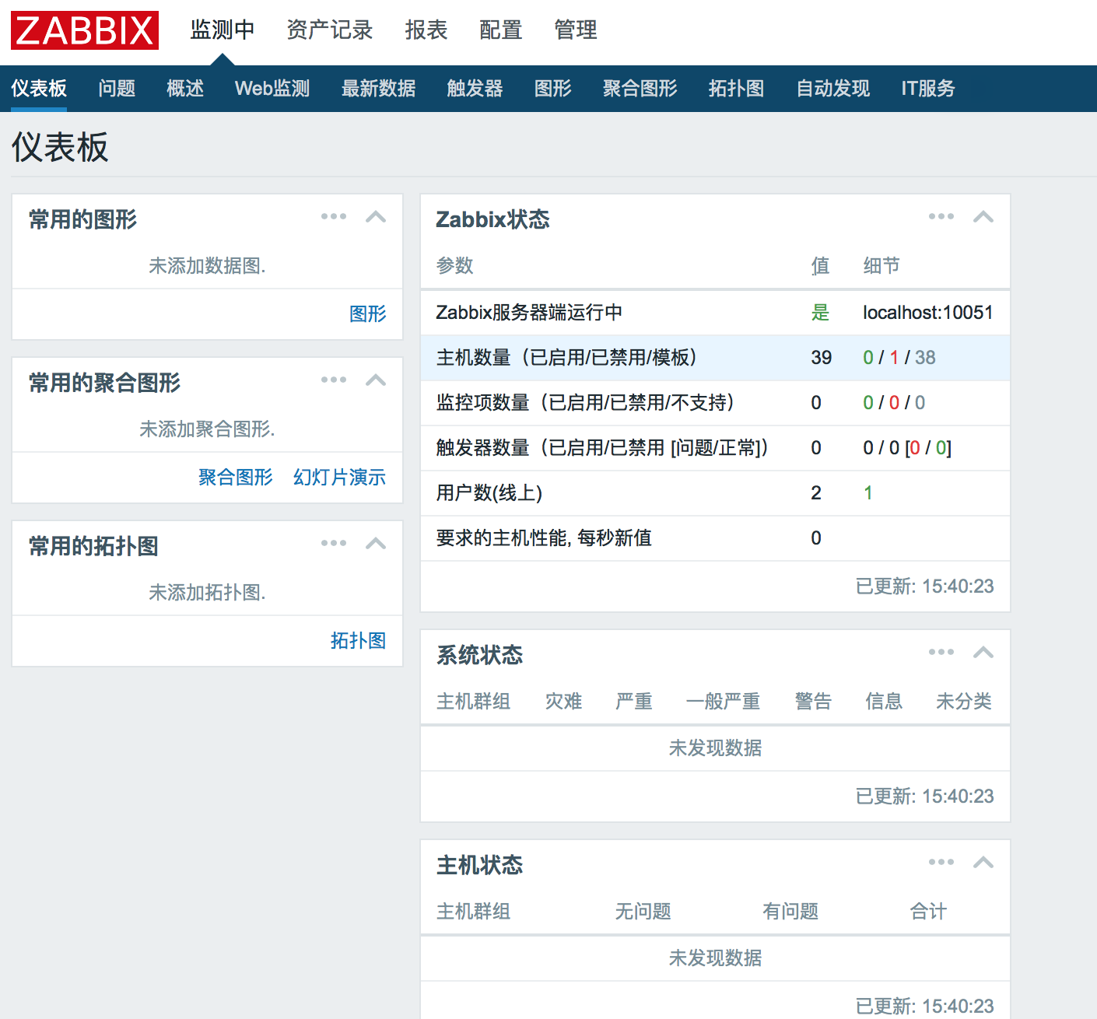Click the 细节 column header

881,266
